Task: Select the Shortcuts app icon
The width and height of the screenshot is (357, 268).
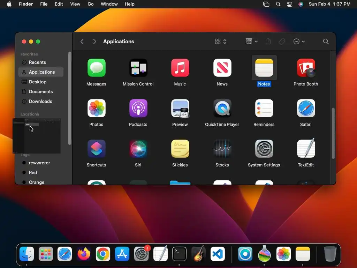Action: click(96, 149)
